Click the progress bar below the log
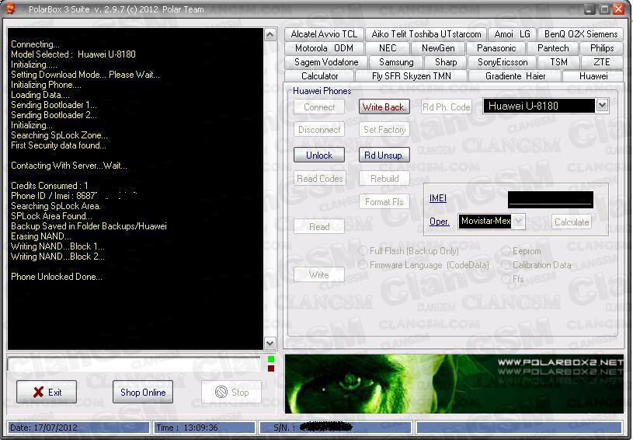Viewport: 633px width, 440px height. (134, 364)
